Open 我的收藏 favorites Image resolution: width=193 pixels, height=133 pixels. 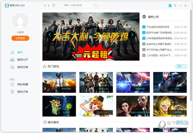tap(19, 84)
